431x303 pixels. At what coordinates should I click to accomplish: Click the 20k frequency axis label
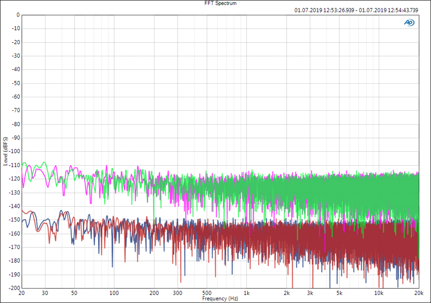click(x=418, y=293)
